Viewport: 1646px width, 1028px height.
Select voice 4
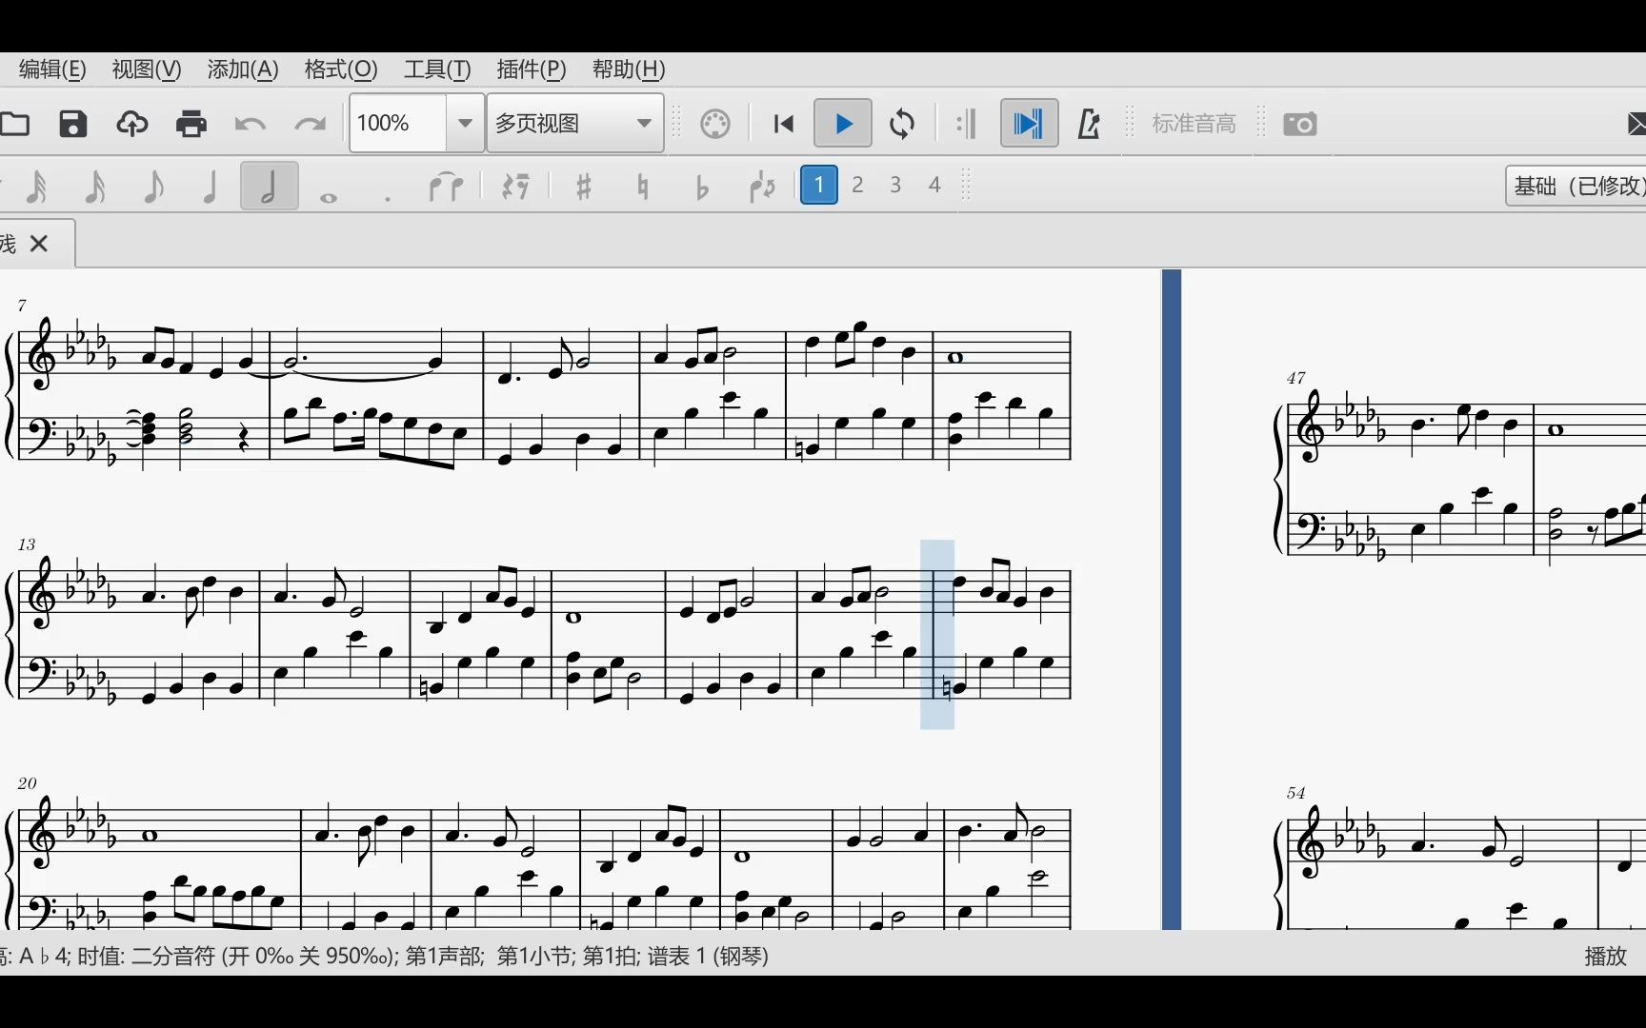(x=934, y=185)
